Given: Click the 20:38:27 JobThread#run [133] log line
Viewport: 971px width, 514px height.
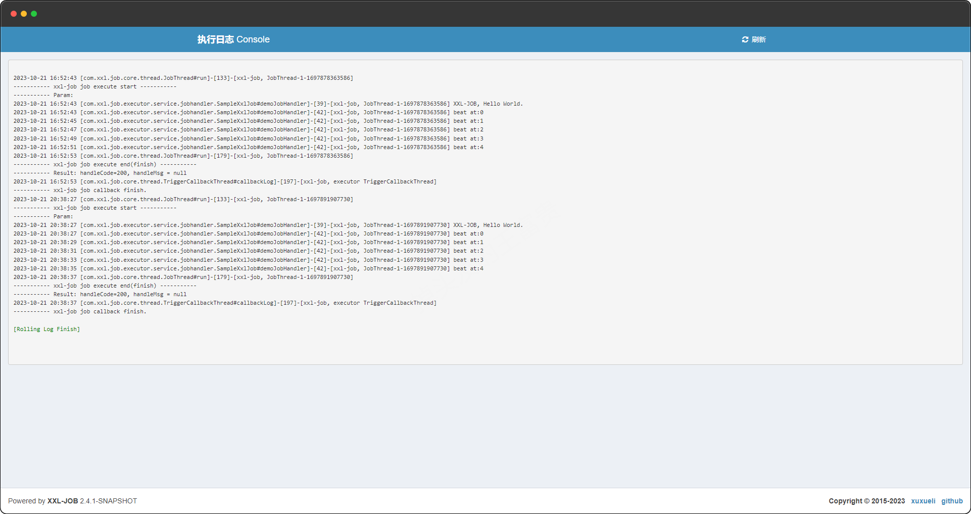Looking at the screenshot, I should [183, 199].
